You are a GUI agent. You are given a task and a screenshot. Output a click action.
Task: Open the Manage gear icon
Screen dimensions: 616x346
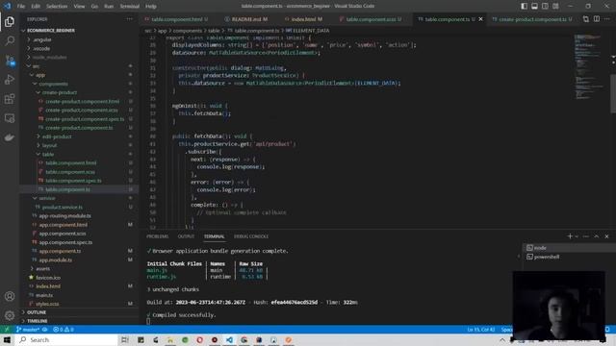(10, 315)
